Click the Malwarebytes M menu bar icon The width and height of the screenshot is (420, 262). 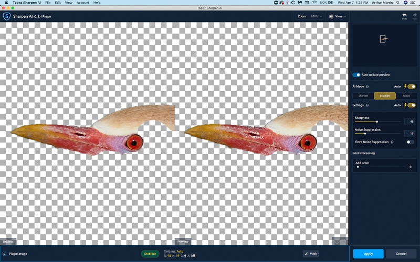[300, 3]
